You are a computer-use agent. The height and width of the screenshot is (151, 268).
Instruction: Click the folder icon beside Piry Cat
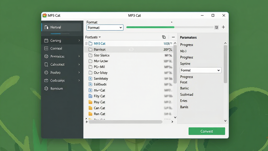(x=90, y=102)
